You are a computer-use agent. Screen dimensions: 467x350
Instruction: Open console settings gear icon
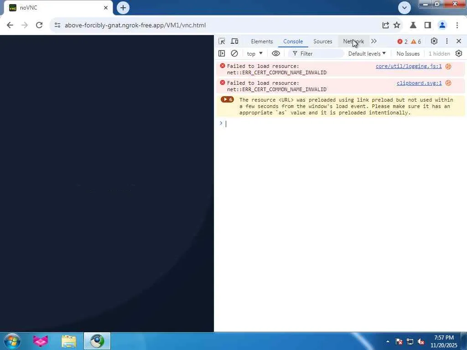pyautogui.click(x=459, y=54)
